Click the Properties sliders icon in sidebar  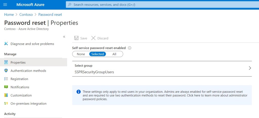click(x=6, y=63)
